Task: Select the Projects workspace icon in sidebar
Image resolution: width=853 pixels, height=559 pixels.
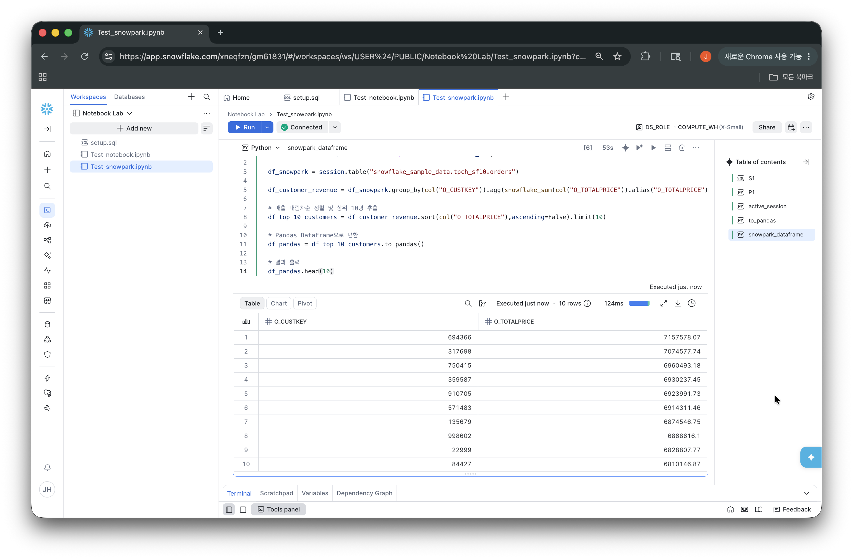Action: 47,210
